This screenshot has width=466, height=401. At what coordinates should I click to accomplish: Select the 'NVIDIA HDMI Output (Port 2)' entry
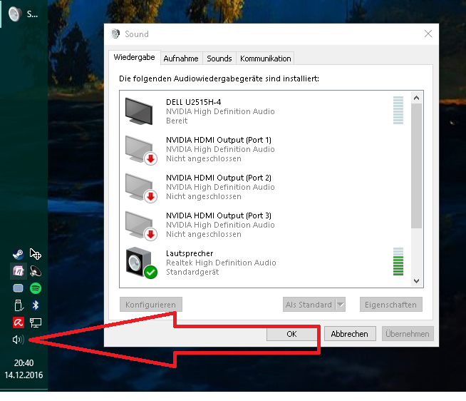click(x=219, y=178)
